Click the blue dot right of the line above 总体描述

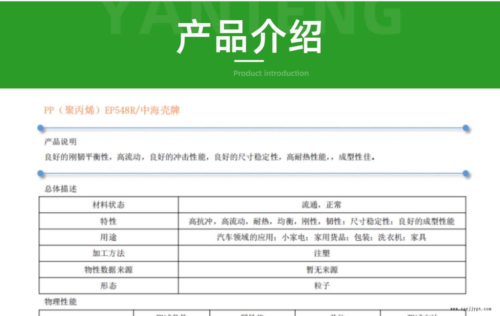(466, 173)
